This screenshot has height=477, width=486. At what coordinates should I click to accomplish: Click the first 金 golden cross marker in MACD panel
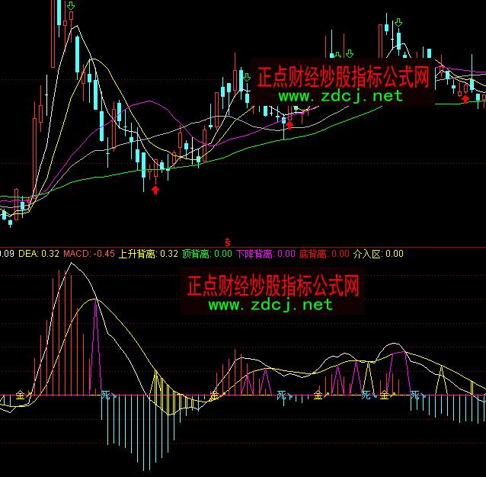tap(20, 395)
